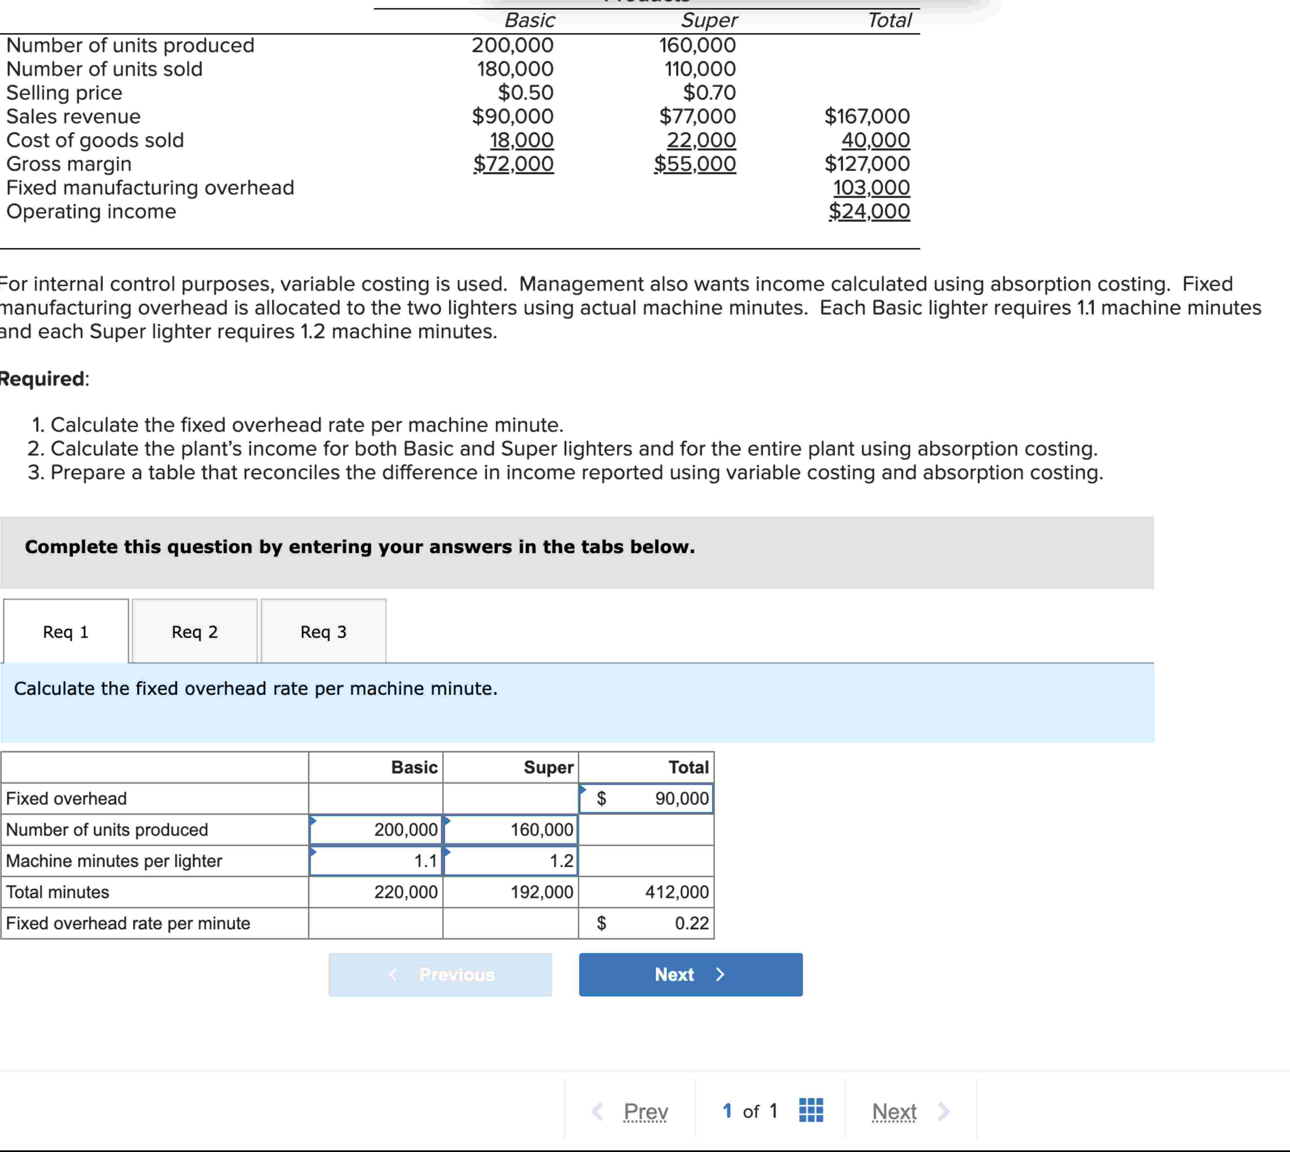Viewport: 1290px width, 1152px height.
Task: Switch to the Req 2 tab
Action: pyautogui.click(x=194, y=631)
